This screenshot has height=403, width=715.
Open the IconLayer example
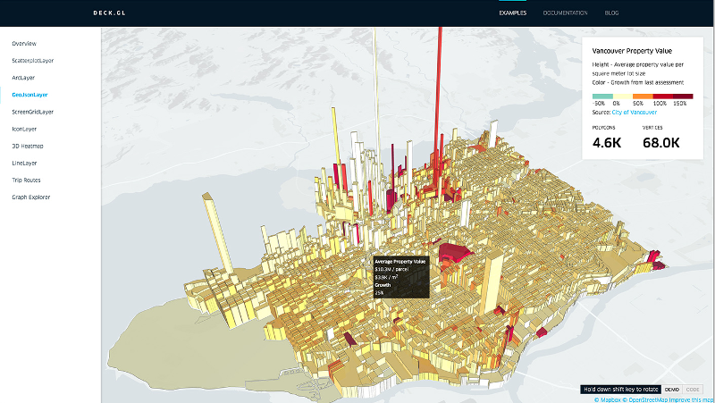click(x=24, y=129)
